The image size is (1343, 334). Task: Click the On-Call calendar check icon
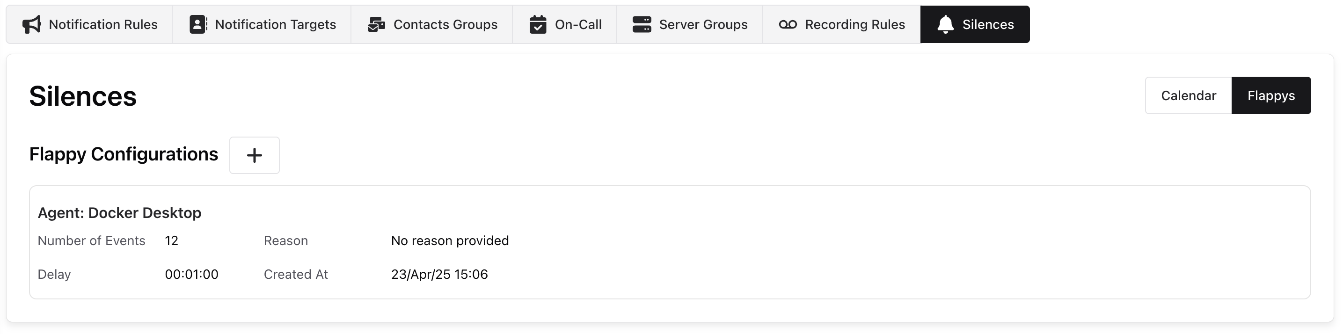click(x=538, y=24)
